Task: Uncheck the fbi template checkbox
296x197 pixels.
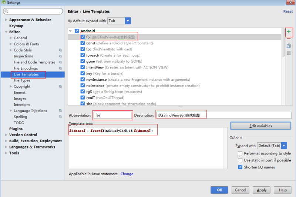Action: click(x=83, y=37)
